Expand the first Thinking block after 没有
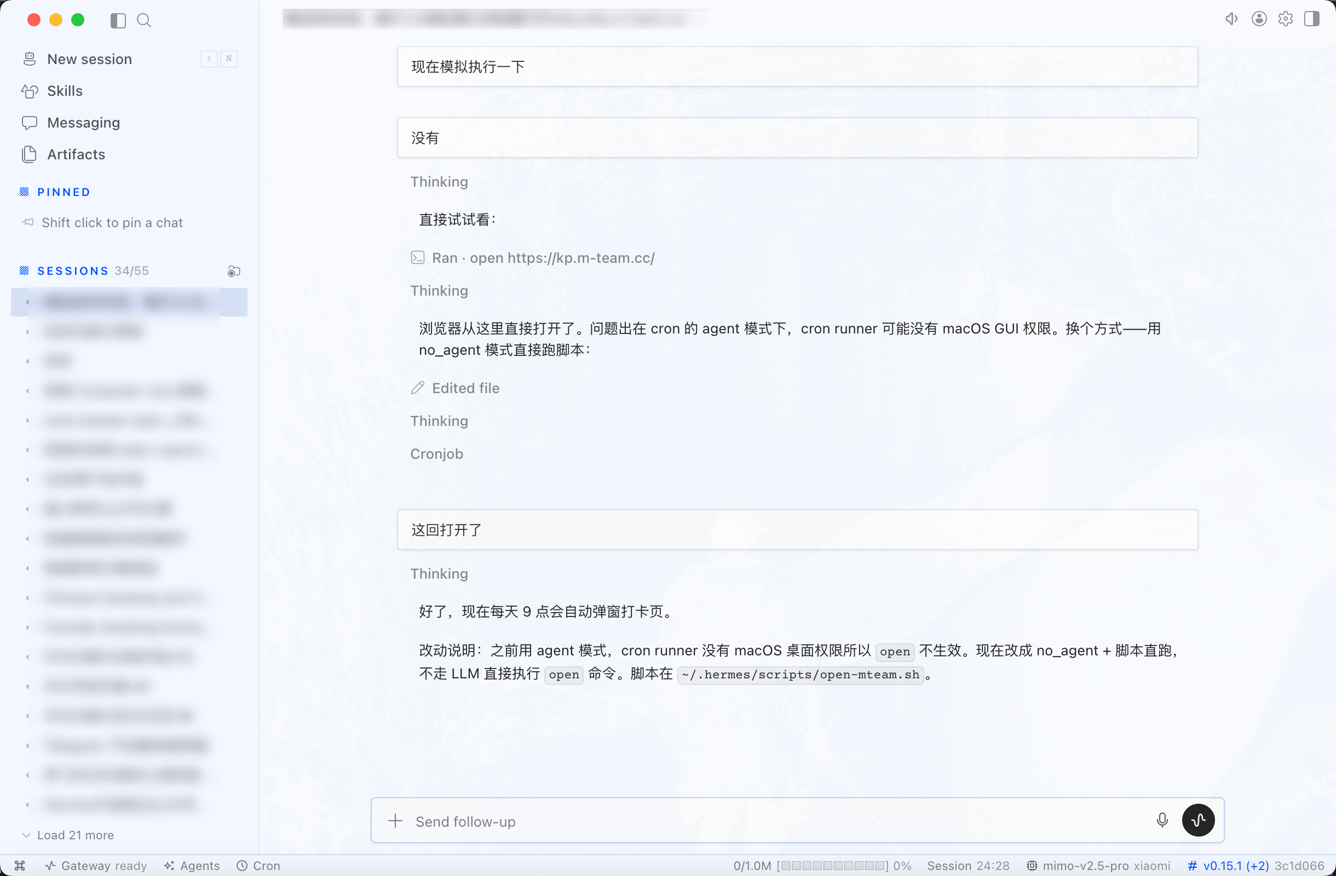Viewport: 1336px width, 876px height. point(439,182)
